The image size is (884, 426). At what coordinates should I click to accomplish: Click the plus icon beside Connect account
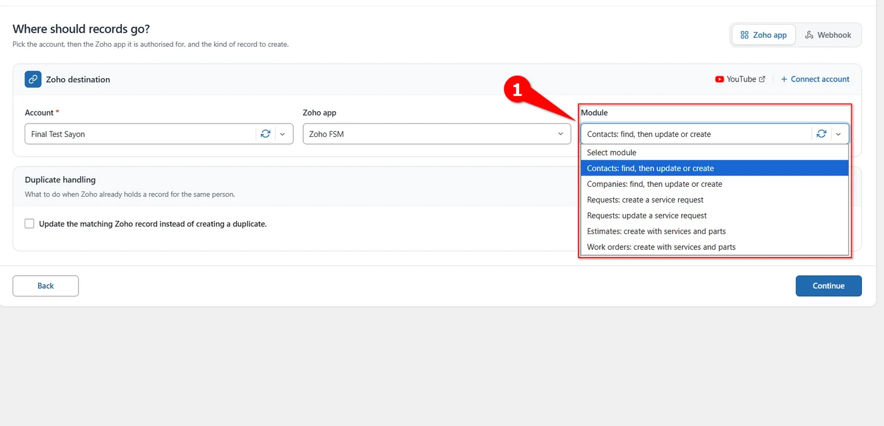[784, 80]
